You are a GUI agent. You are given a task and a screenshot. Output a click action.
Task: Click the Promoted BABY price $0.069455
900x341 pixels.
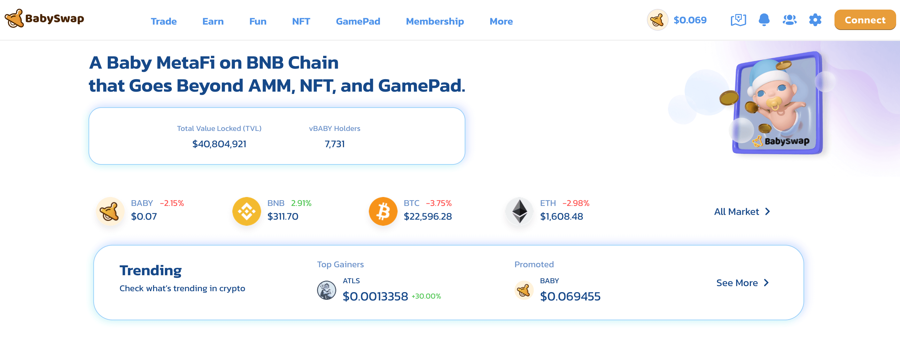[570, 296]
